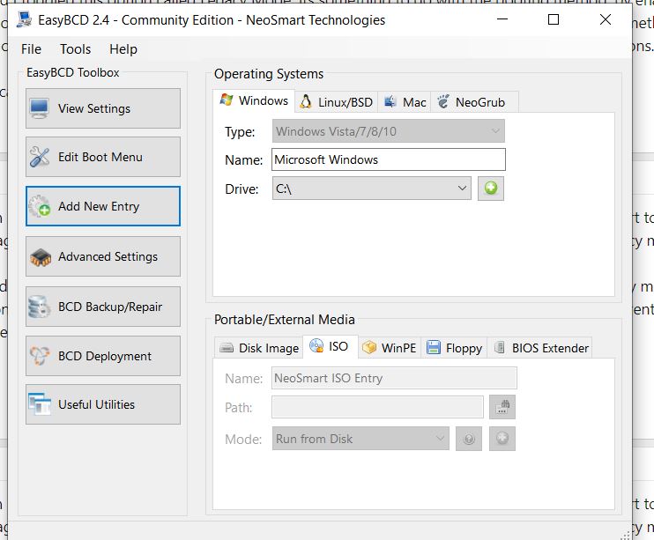Image resolution: width=654 pixels, height=540 pixels.
Task: Open BCD Backup/Repair
Action: click(102, 307)
